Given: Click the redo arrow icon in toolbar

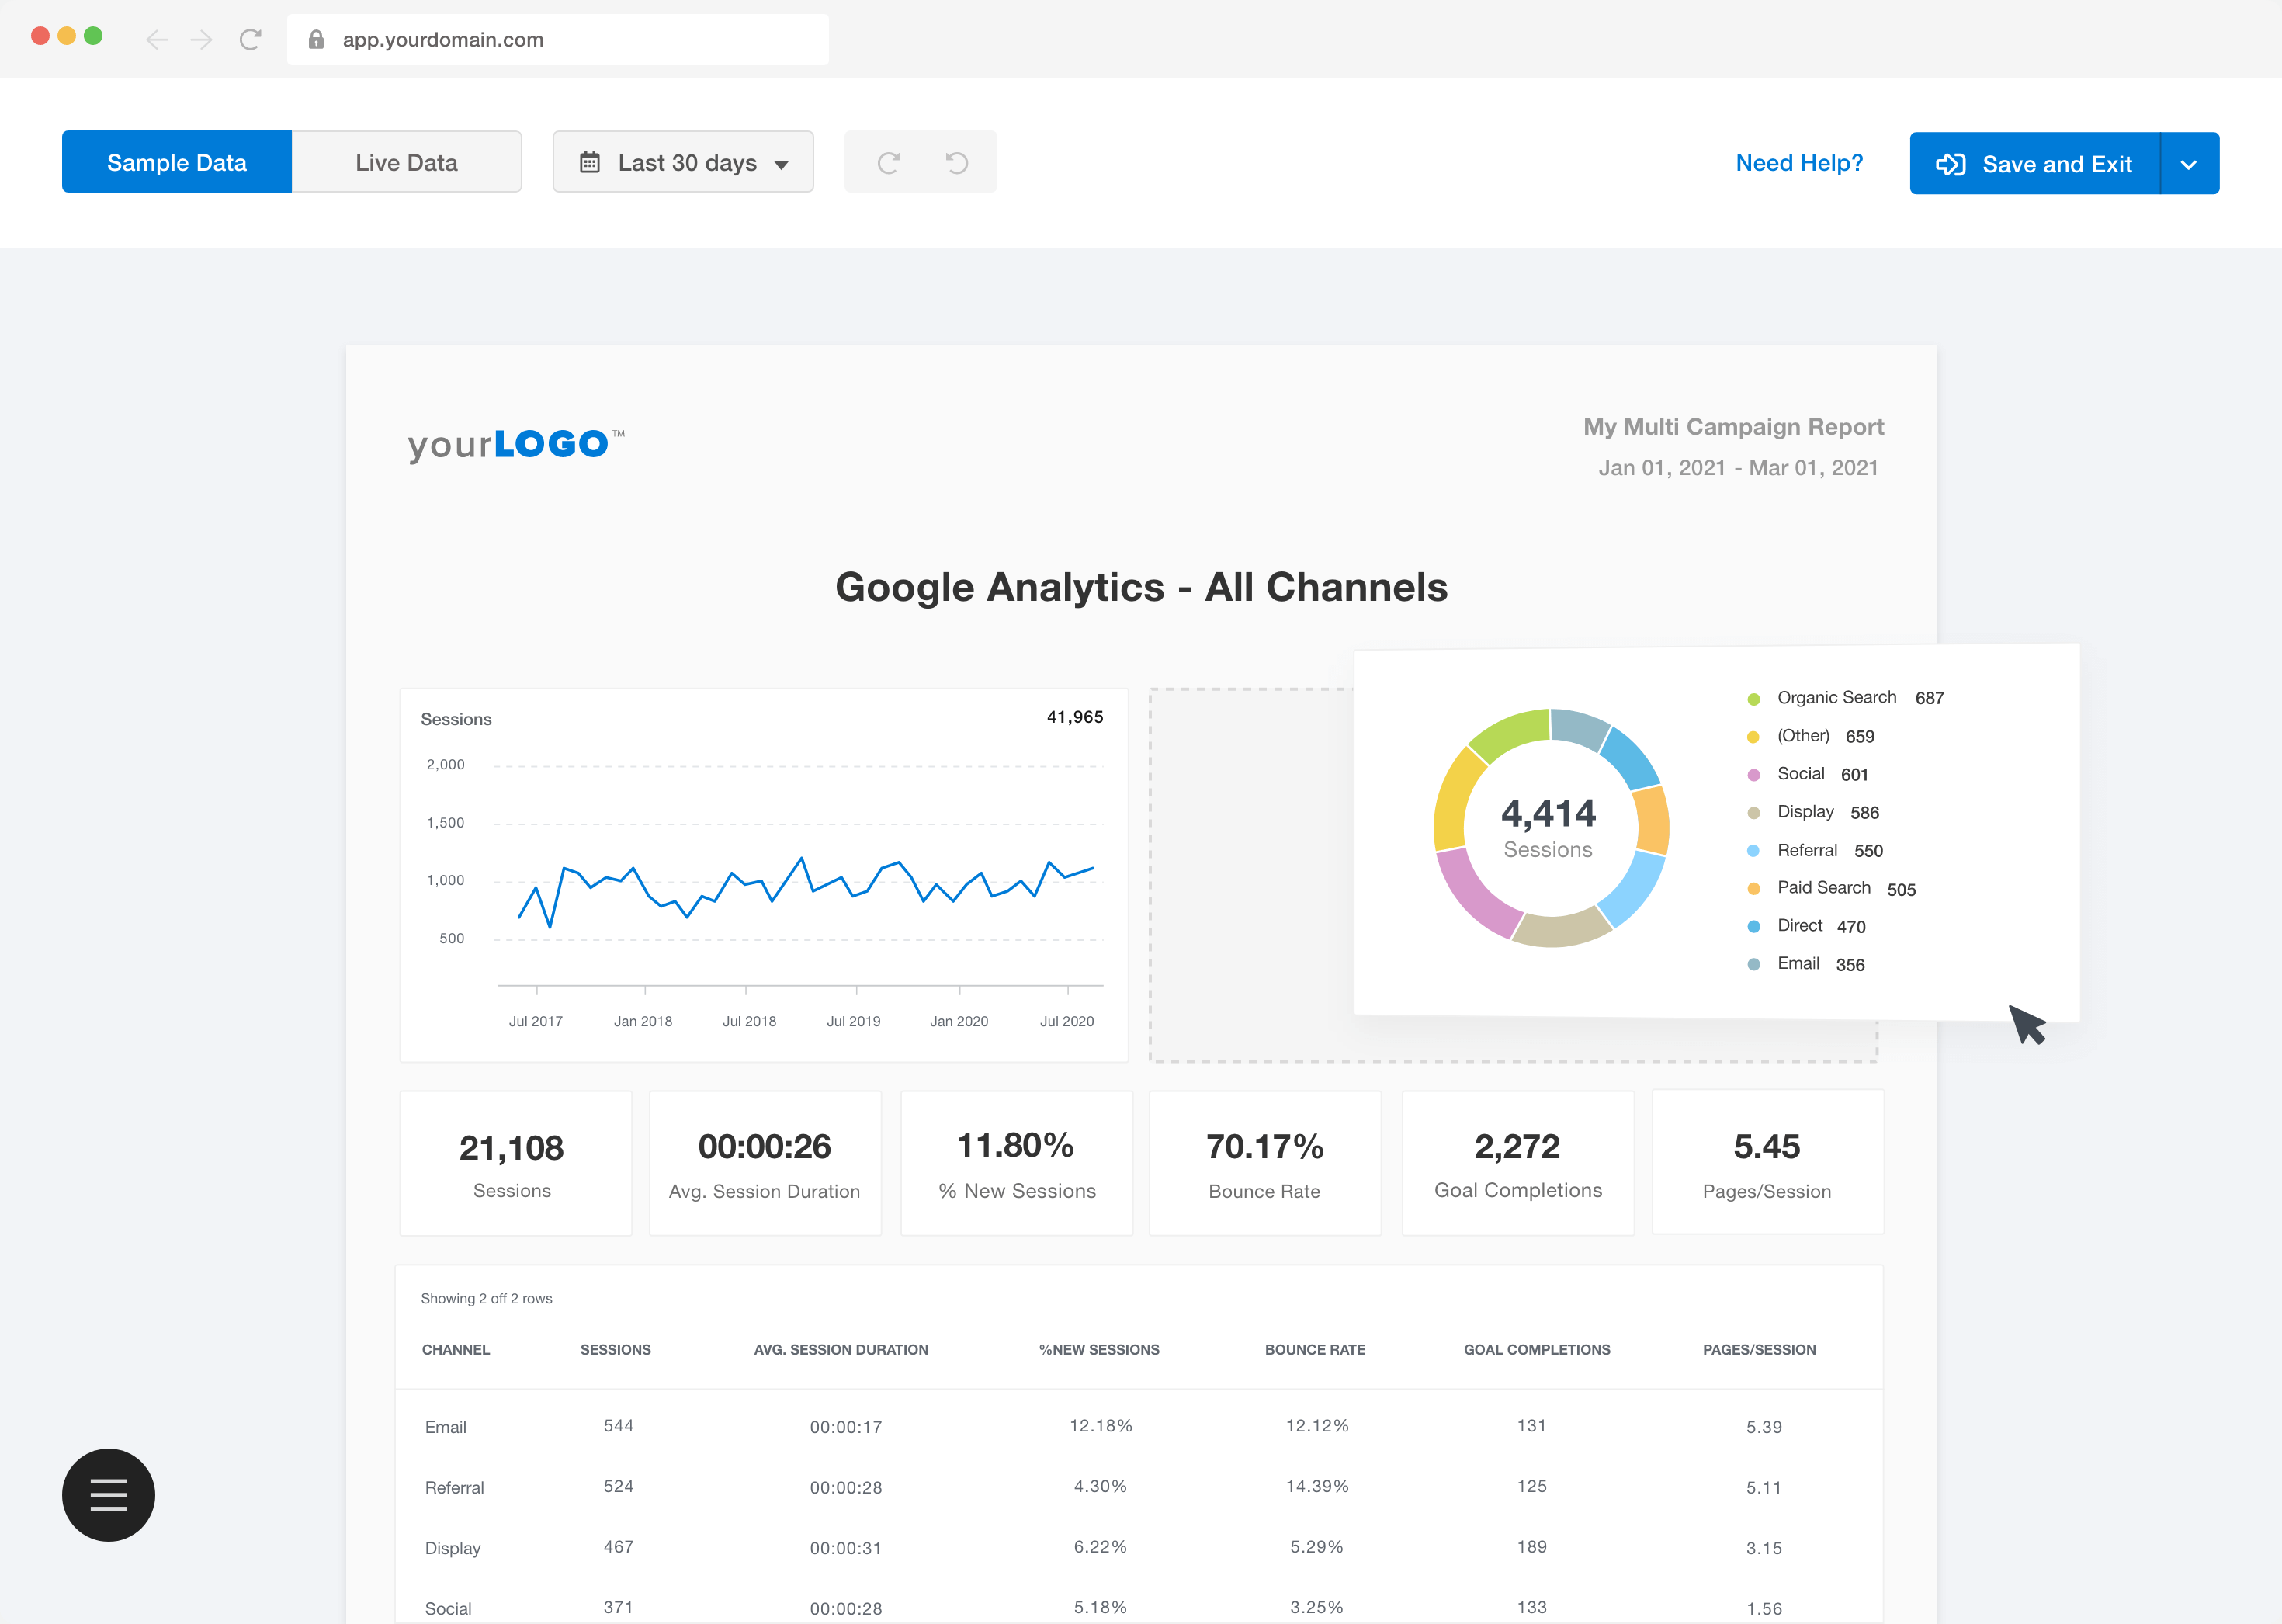Looking at the screenshot, I should pos(888,163).
